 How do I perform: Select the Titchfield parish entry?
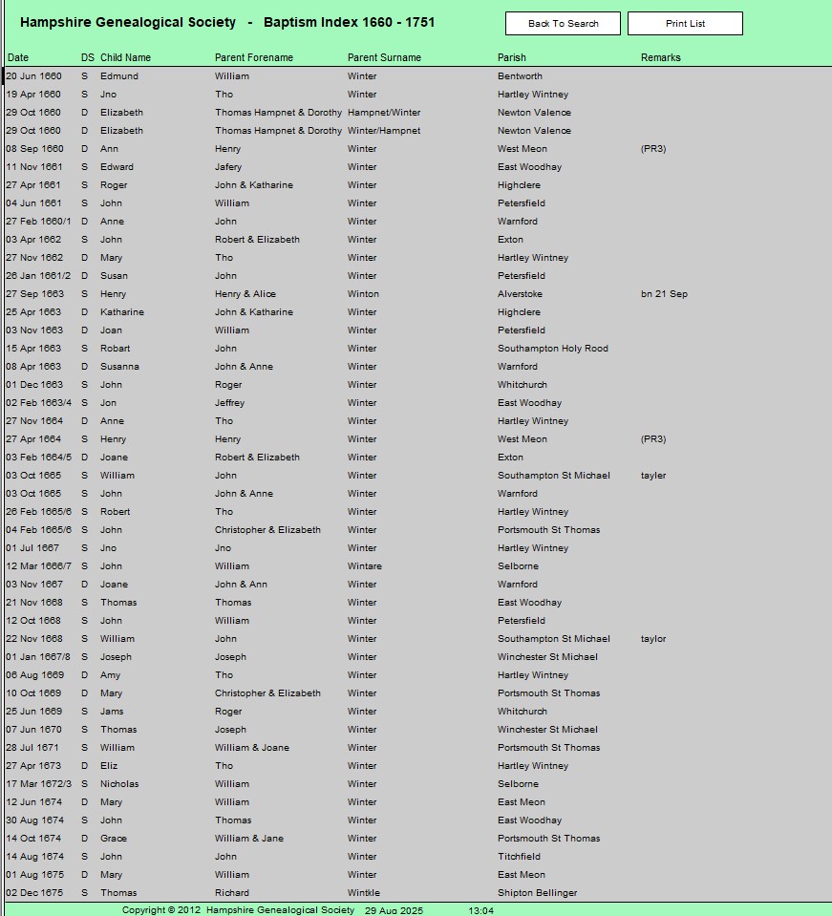pos(519,857)
